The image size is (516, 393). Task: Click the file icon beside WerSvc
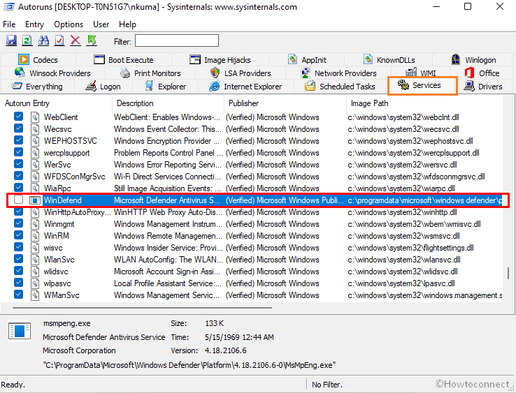34,165
